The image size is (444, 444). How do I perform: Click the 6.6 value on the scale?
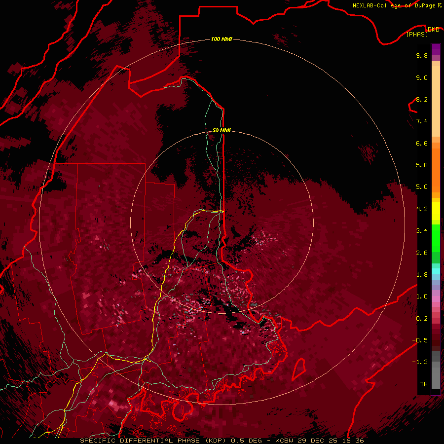[422, 143]
